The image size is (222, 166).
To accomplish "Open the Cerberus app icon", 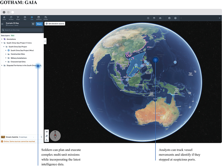I will [39, 18].
